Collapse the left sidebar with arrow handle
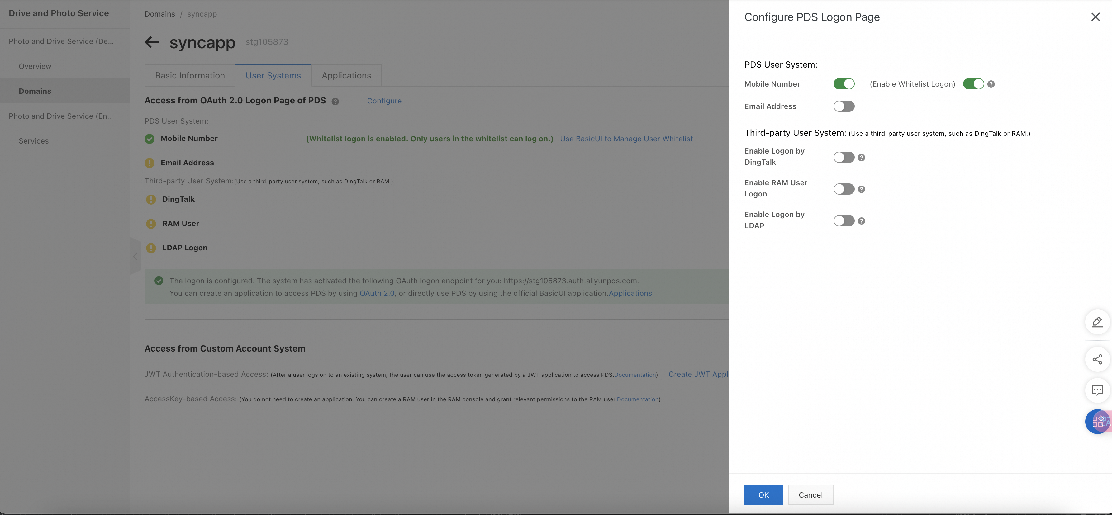This screenshot has width=1112, height=515. coord(135,257)
